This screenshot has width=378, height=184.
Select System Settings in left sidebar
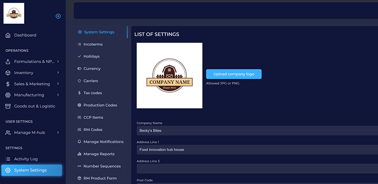pyautogui.click(x=32, y=170)
